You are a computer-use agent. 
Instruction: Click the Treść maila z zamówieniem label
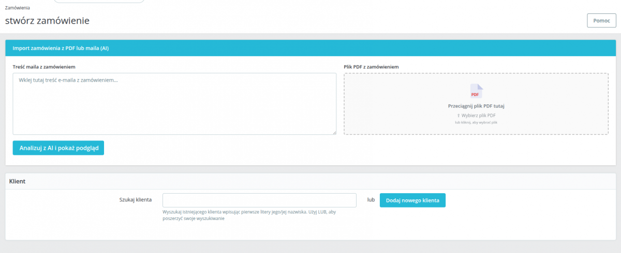(x=44, y=67)
